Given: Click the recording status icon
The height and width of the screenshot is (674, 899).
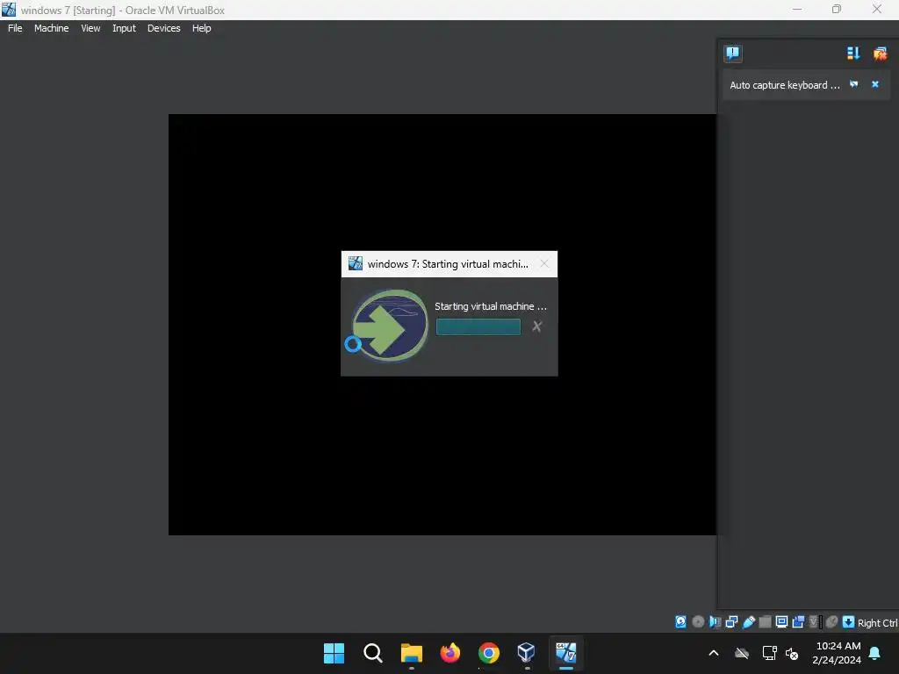Looking at the screenshot, I should (x=798, y=622).
